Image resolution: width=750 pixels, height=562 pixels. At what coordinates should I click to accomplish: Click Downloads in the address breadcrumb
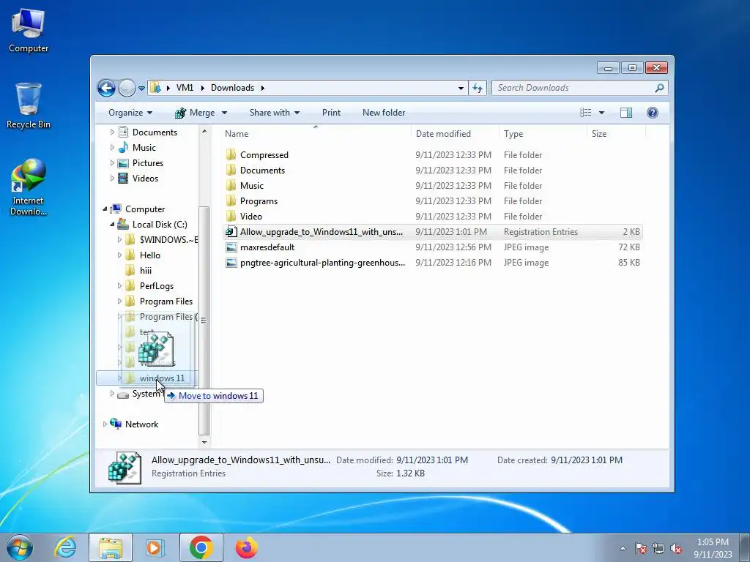(232, 88)
